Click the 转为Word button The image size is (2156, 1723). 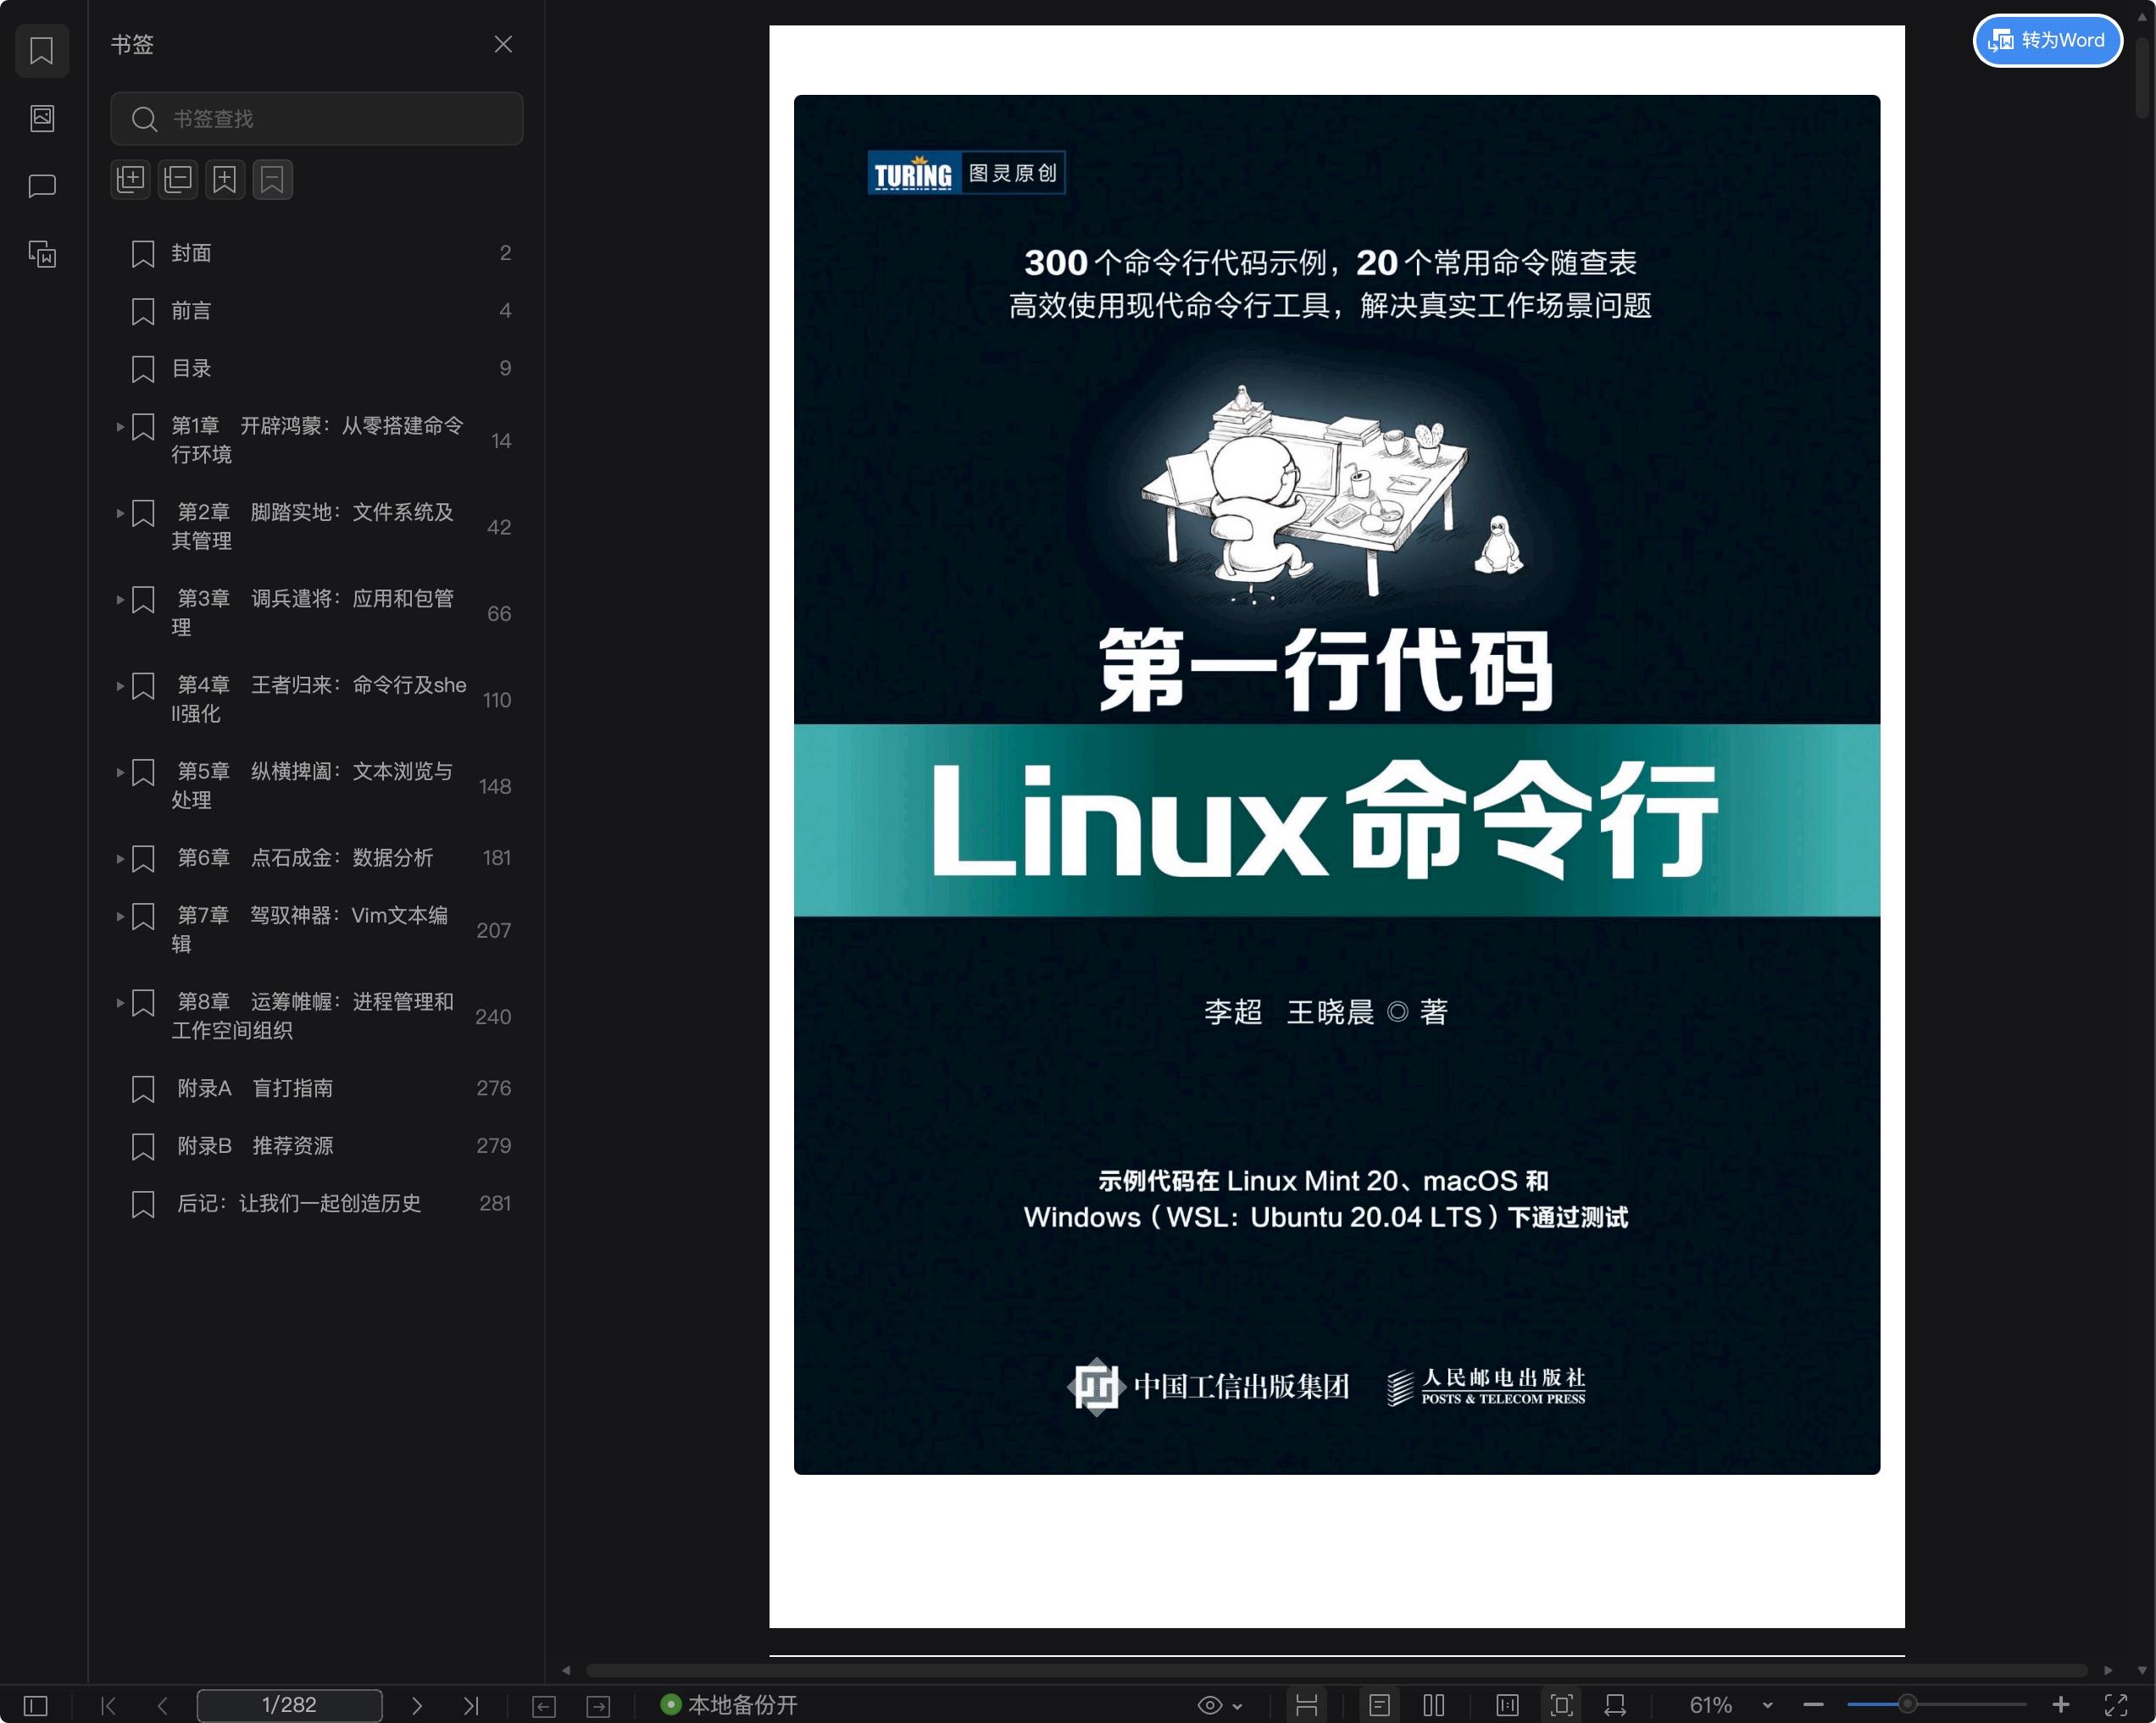[2047, 40]
